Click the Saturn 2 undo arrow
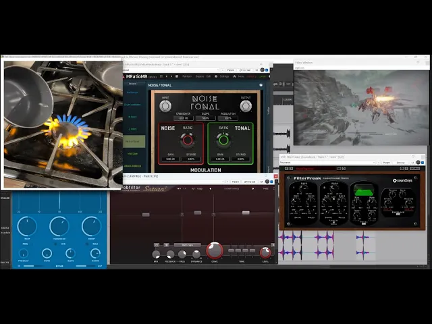 (x=179, y=189)
